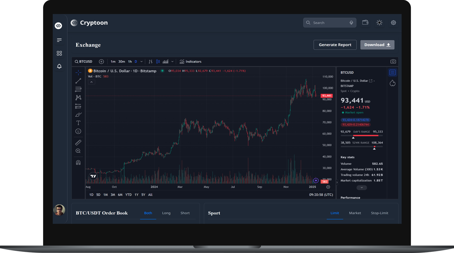454x253 pixels.
Task: Set range to YTD
Action: pyautogui.click(x=129, y=195)
